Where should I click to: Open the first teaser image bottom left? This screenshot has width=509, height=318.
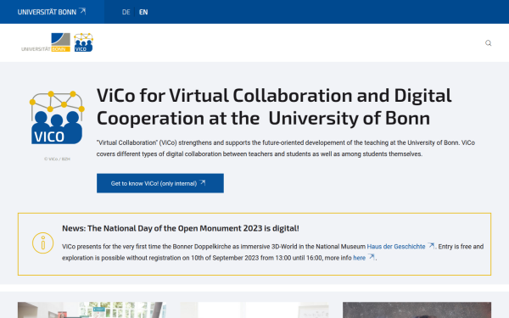tap(92, 310)
